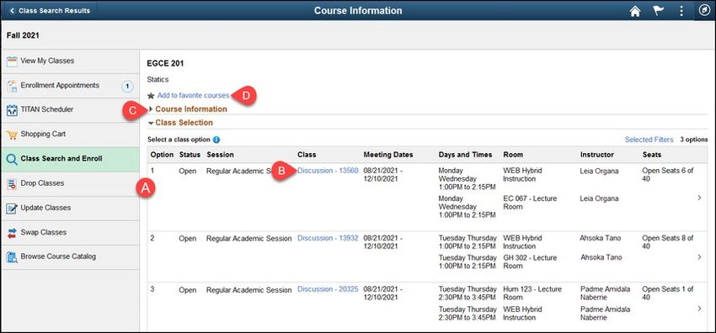Click chevron arrow for option 3 row
Viewport: 716px width, 333px height.
699,309
